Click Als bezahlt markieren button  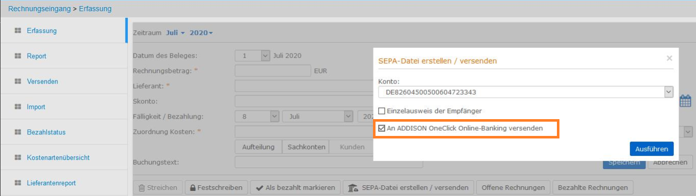click(296, 187)
